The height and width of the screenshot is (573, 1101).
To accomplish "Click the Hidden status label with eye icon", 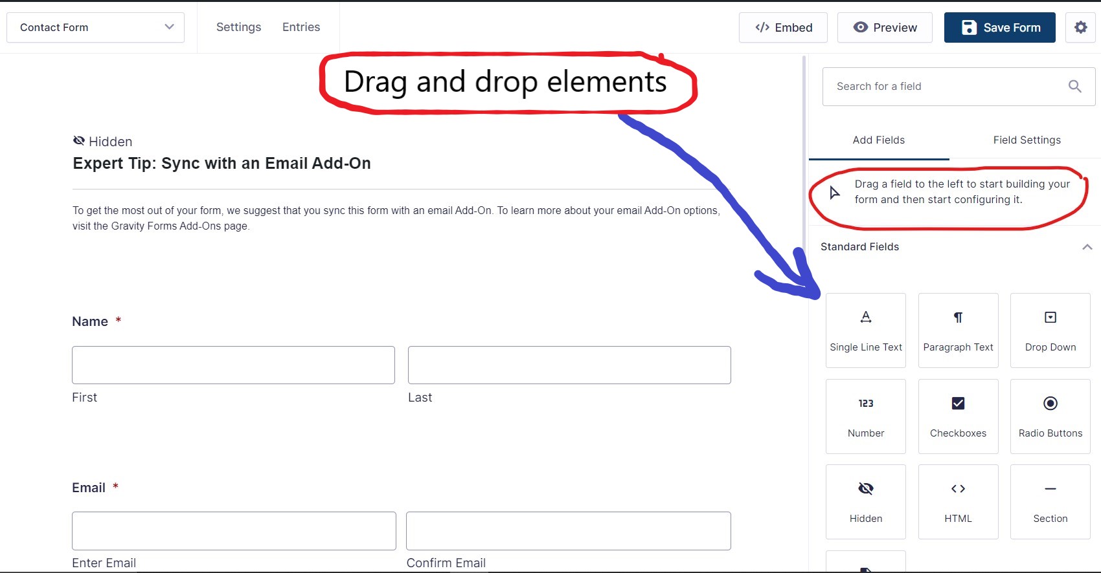I will pos(102,142).
